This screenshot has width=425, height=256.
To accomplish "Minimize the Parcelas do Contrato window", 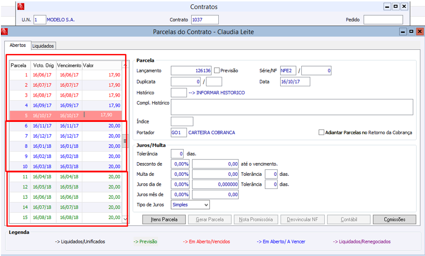I will click(x=403, y=32).
